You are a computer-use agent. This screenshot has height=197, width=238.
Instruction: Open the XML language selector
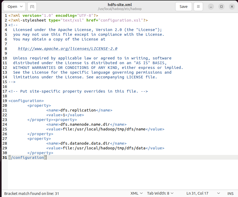pos(137,193)
